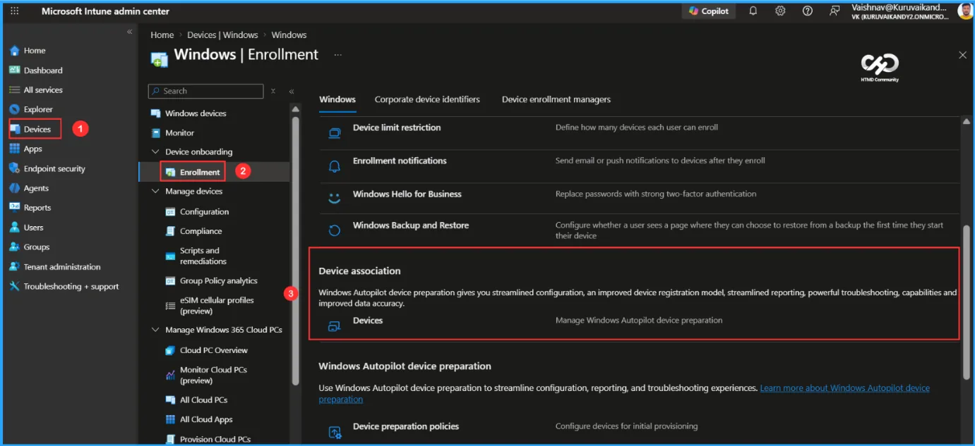Viewport: 975px width, 446px height.
Task: Clear the search box with the X
Action: point(273,91)
